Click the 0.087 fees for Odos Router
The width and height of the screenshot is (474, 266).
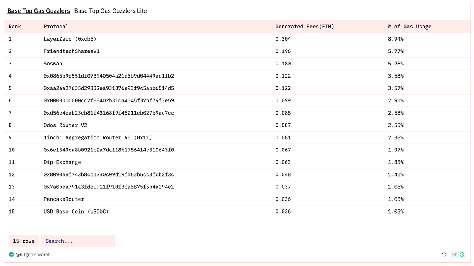[x=283, y=125]
